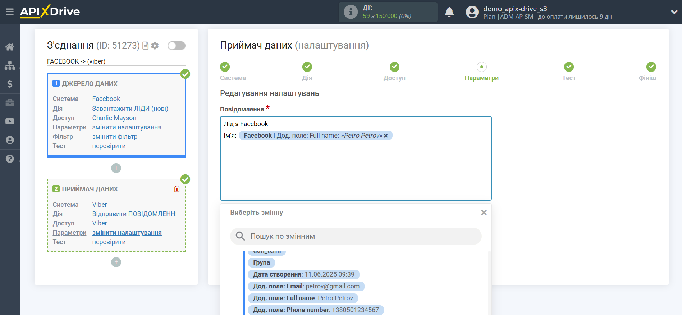
Task: Open the actions info icon
Action: [x=351, y=12]
